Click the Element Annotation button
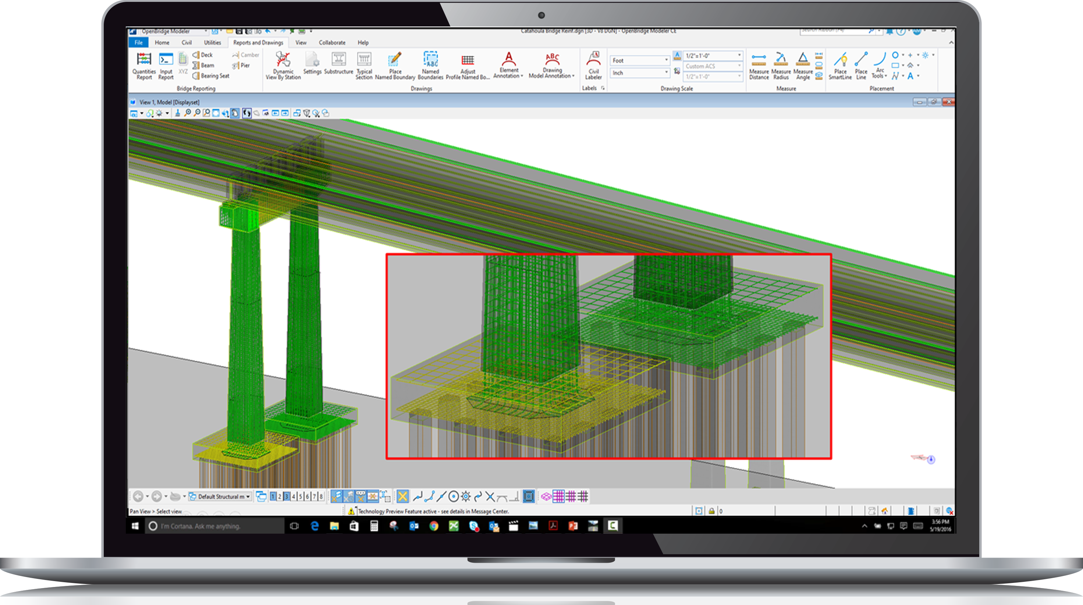 [x=508, y=65]
